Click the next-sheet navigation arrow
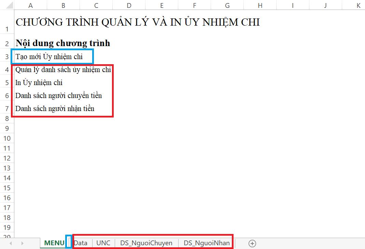The image size is (365, 249). coord(22,243)
